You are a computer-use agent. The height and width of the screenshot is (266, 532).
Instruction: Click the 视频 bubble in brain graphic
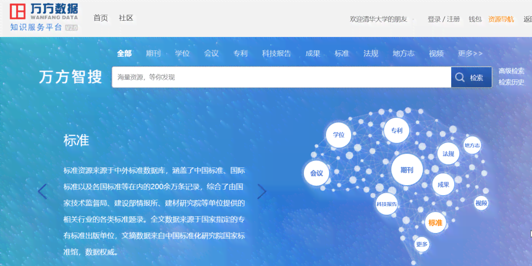tap(481, 203)
